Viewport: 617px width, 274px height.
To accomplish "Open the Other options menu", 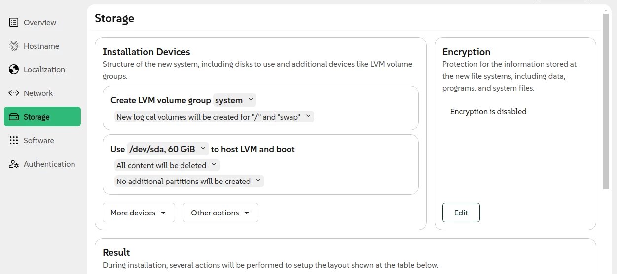I will (220, 213).
